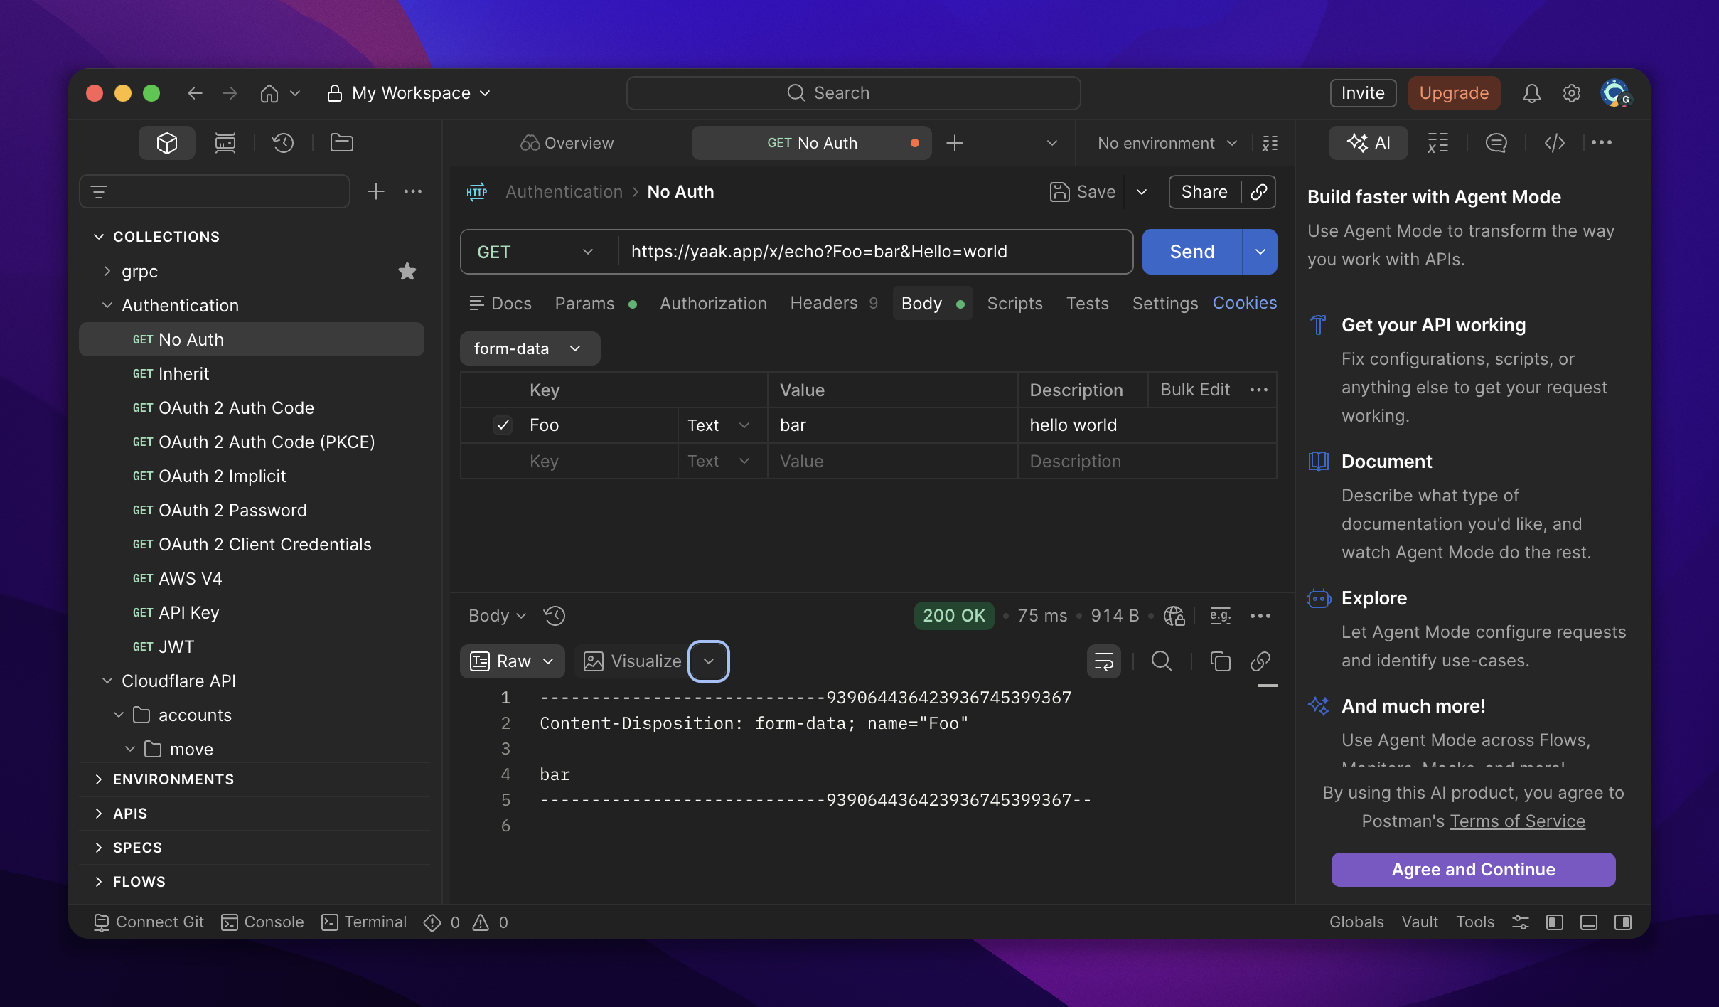Open the Visualize dropdown chevron
Image resolution: width=1719 pixels, height=1007 pixels.
(x=709, y=661)
